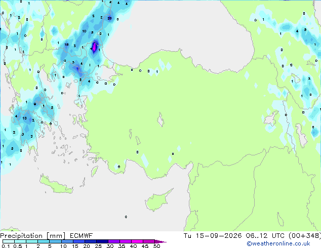The width and height of the screenshot is (321, 248).
Task: Click the weatheronline.co.uk copyright link
Action: [278, 243]
